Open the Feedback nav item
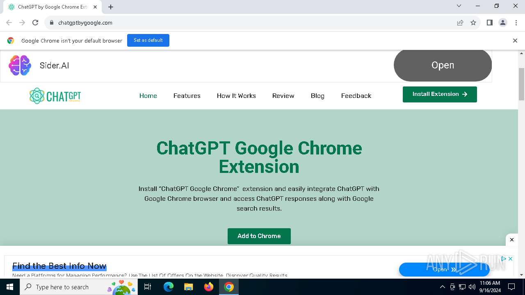 pos(356,96)
